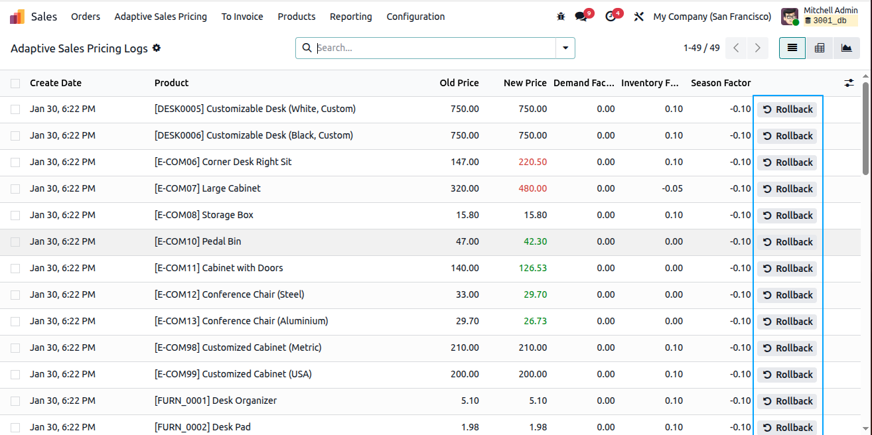
Task: Click the vertical scrollbar thumb
Action: [865, 126]
